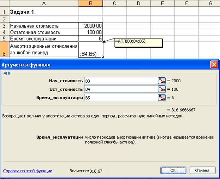Select row 3 header
220x179 pixels.
click(x=4, y=26)
